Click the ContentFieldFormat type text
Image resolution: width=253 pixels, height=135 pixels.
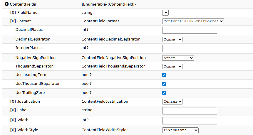pos(100,21)
